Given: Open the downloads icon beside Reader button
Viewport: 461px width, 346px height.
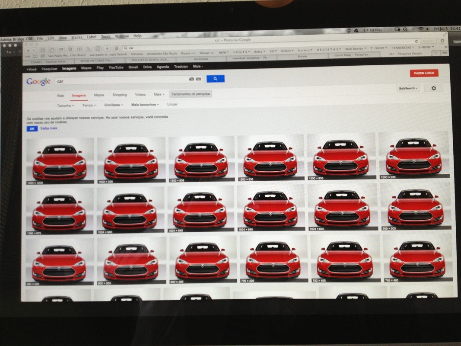Looking at the screenshot, I should (x=442, y=41).
